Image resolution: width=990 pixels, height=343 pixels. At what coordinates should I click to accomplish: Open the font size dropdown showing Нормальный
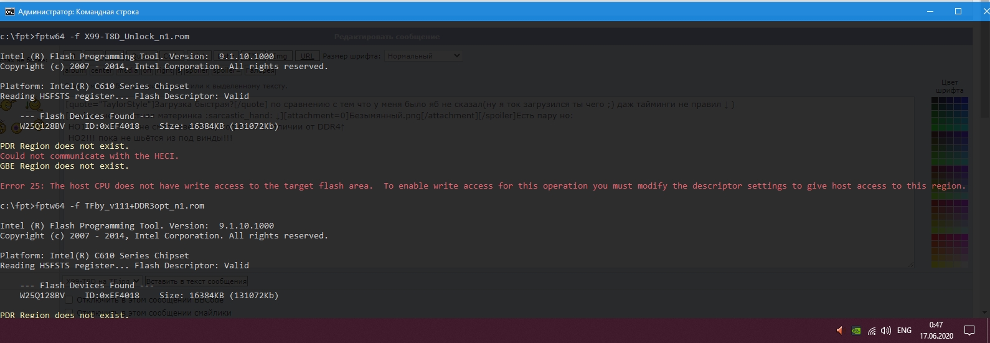point(423,56)
